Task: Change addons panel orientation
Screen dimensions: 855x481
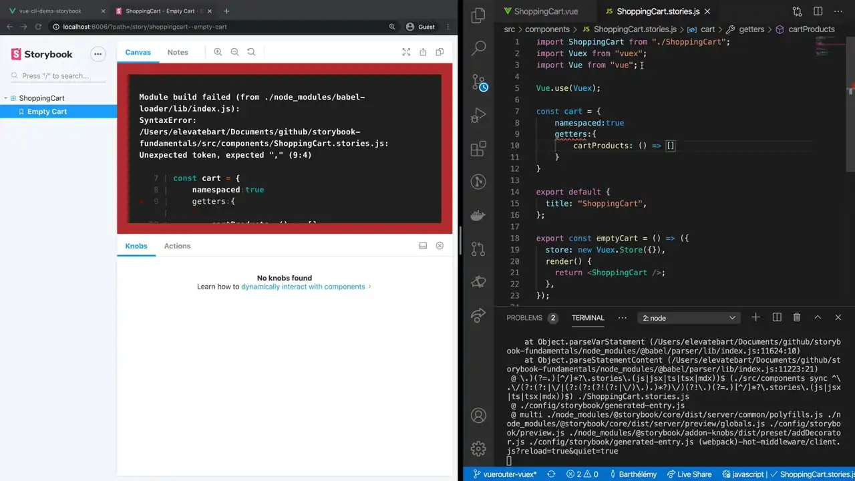Action: tap(423, 246)
